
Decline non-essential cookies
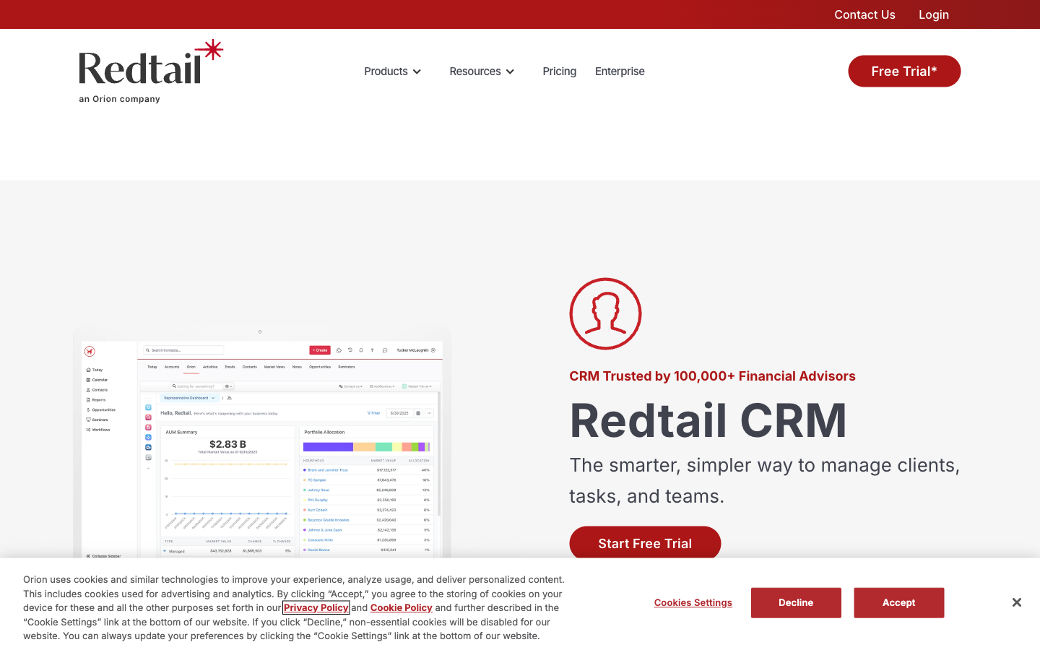point(796,603)
